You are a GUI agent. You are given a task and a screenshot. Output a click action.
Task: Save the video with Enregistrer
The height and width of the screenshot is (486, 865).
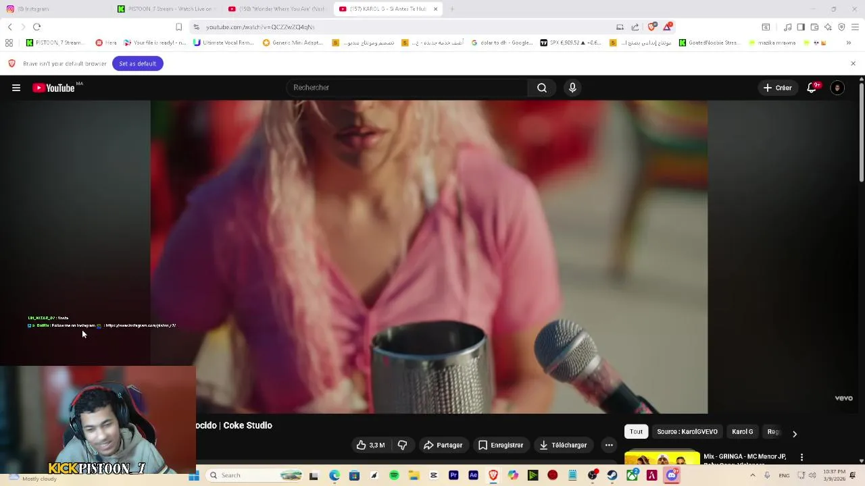(501, 445)
